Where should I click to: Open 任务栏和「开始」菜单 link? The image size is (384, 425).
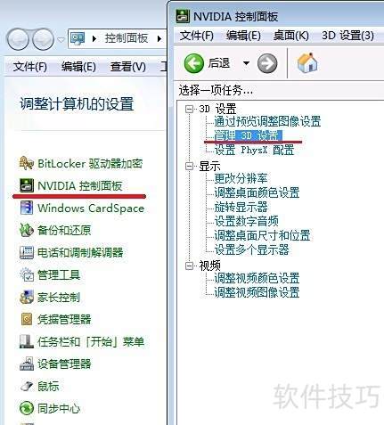coord(91,341)
